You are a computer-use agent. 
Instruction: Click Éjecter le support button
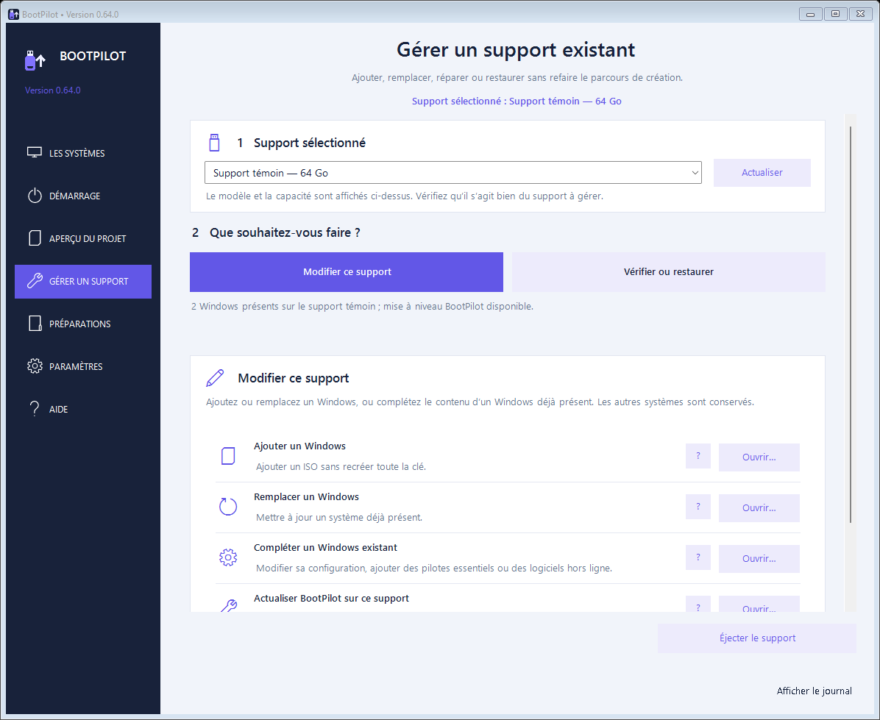click(757, 638)
